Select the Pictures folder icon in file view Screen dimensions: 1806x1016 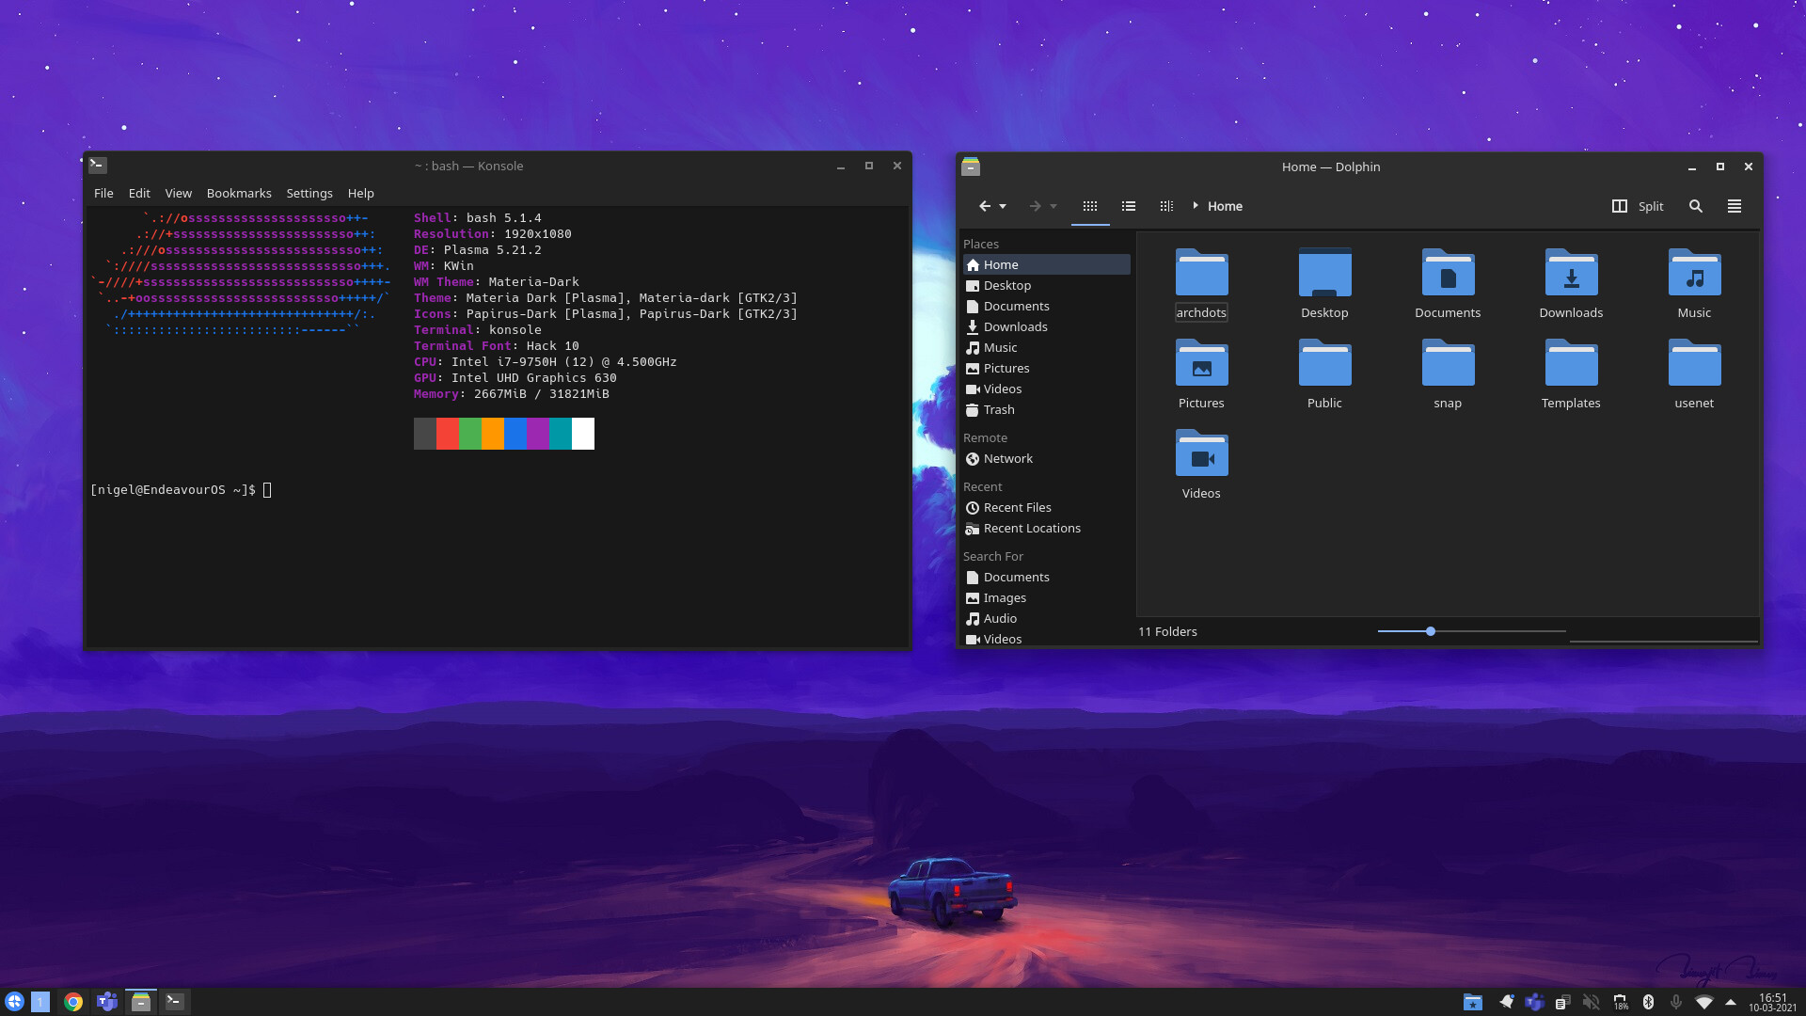point(1201,363)
